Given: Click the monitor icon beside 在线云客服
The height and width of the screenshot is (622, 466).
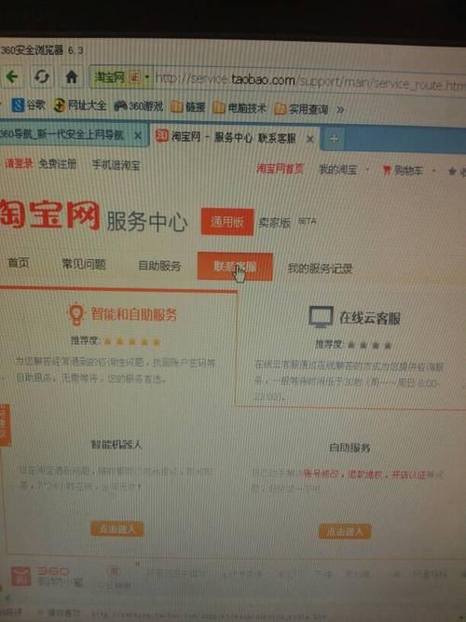Looking at the screenshot, I should point(321,317).
